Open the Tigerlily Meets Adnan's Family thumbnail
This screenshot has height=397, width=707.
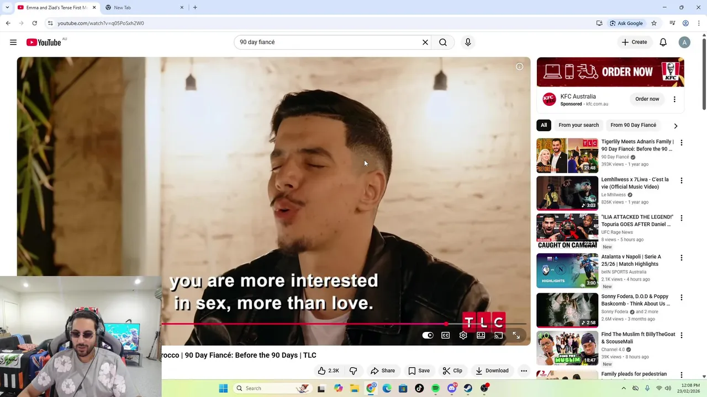pos(567,155)
